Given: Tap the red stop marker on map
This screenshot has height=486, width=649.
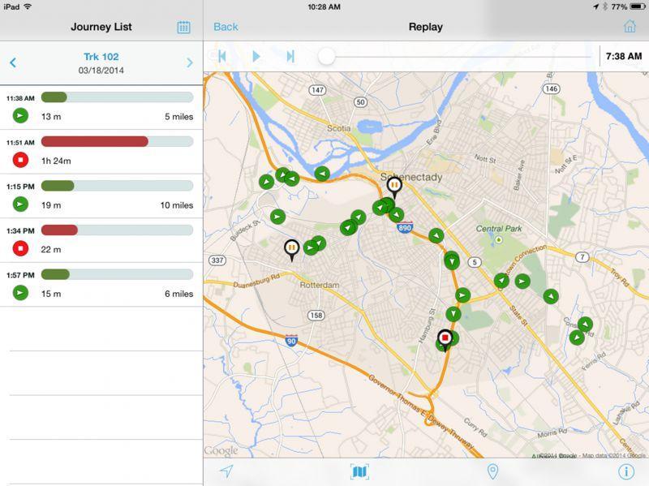Looking at the screenshot, I should (445, 338).
